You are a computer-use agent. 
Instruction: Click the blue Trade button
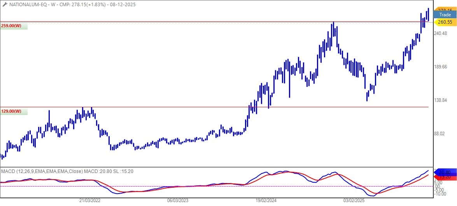pos(445,15)
